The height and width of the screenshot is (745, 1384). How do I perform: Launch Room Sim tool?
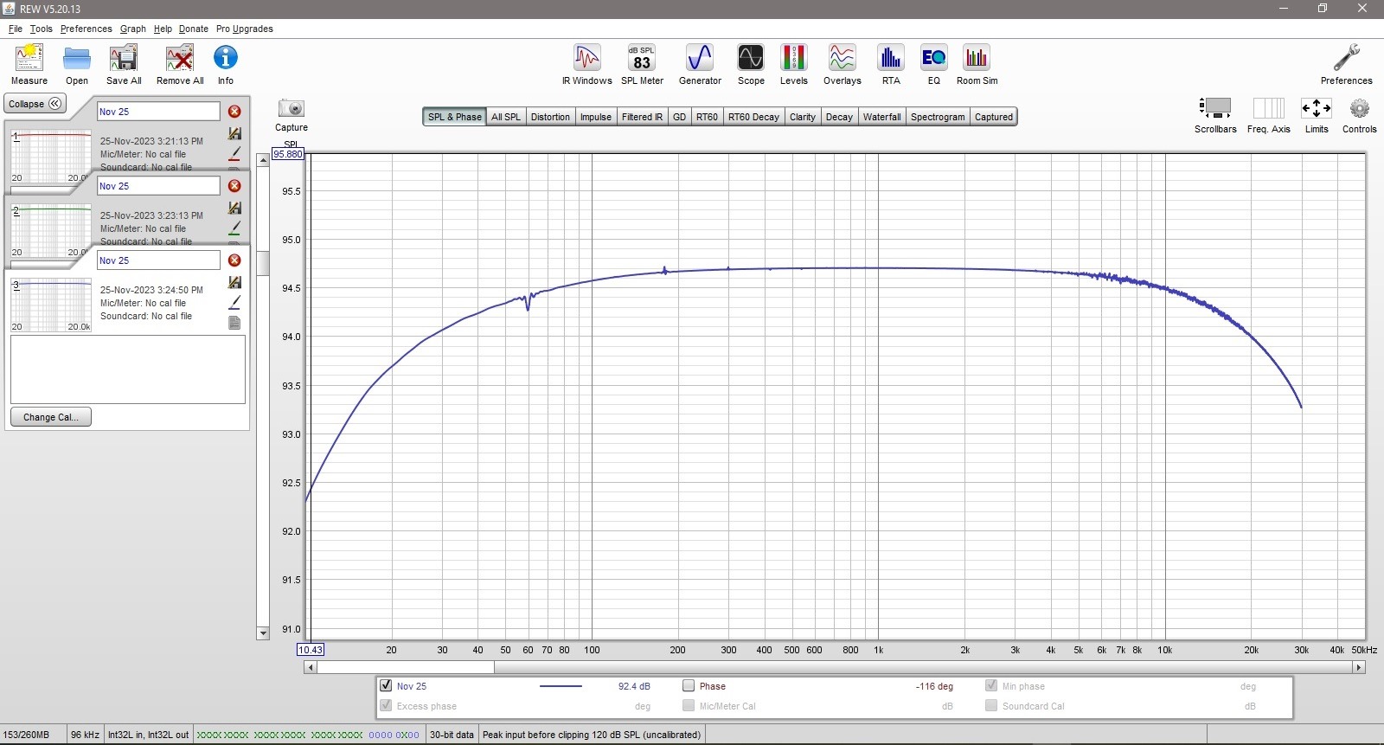coord(977,58)
